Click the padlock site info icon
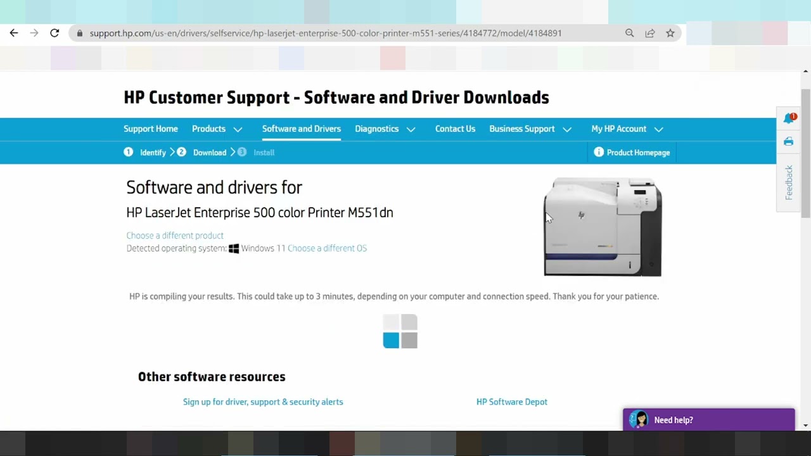Image resolution: width=811 pixels, height=456 pixels. click(79, 33)
